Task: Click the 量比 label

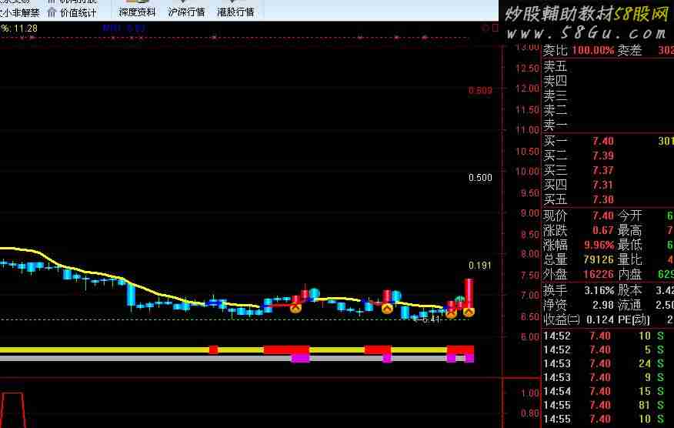Action: pyautogui.click(x=629, y=260)
